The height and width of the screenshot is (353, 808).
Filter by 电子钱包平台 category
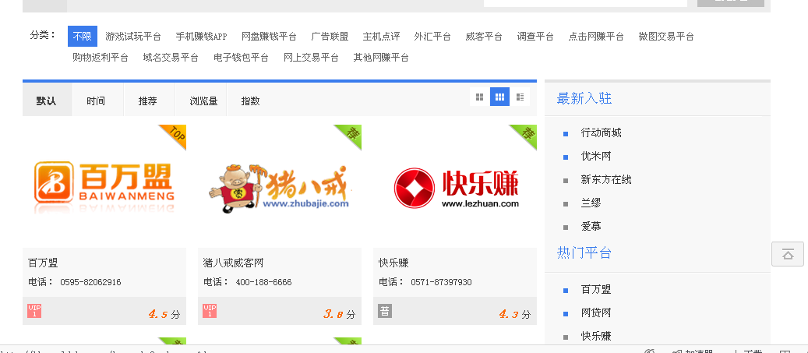tap(242, 58)
